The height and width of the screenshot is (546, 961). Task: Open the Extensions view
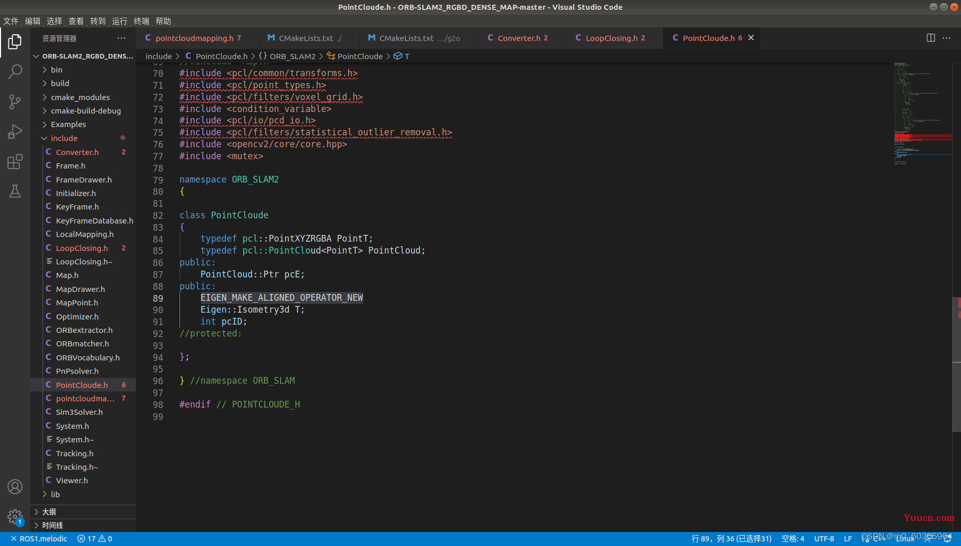(15, 162)
